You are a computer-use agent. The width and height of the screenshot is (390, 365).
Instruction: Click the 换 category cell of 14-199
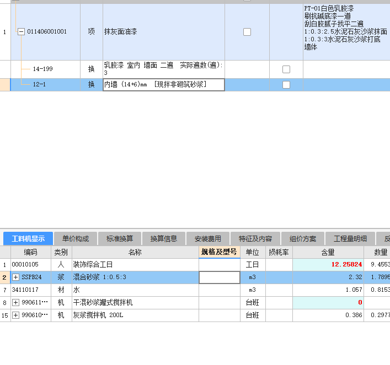91,69
